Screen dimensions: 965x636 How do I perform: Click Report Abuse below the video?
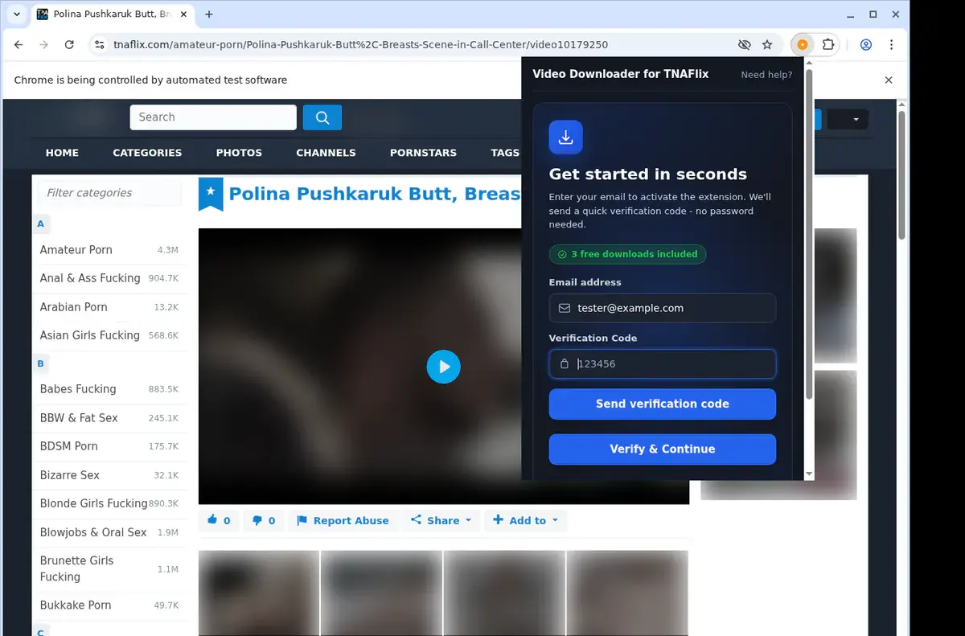(x=343, y=520)
